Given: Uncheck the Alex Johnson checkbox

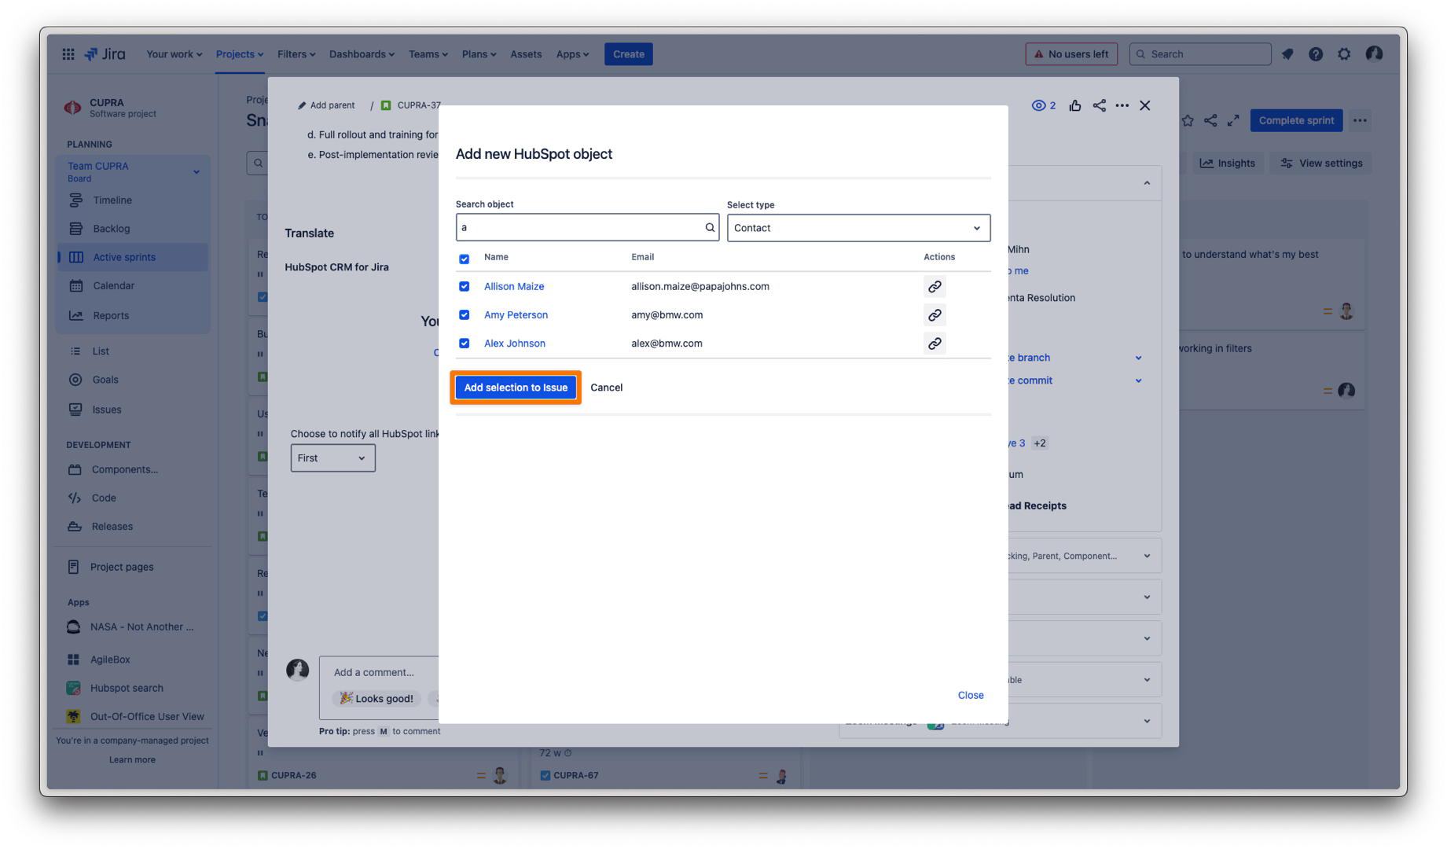Looking at the screenshot, I should (464, 344).
